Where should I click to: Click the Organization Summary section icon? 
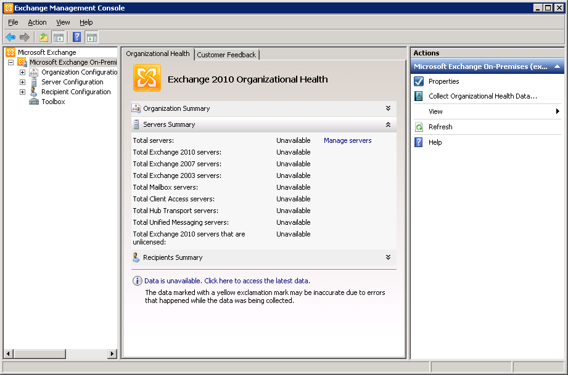pos(136,108)
